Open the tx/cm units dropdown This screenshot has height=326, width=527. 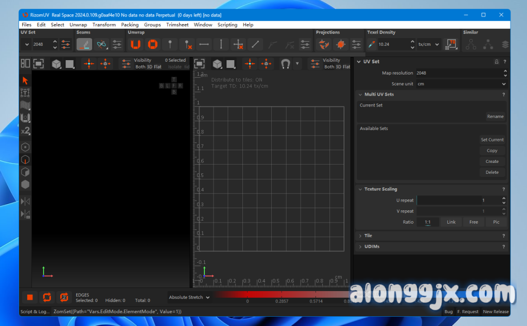(x=429, y=44)
